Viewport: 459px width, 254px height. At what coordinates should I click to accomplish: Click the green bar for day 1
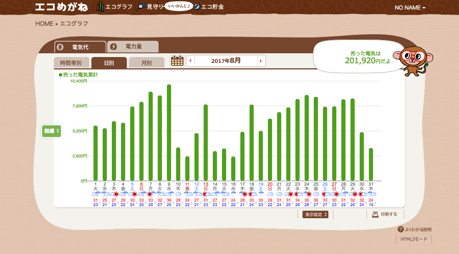[96, 153]
